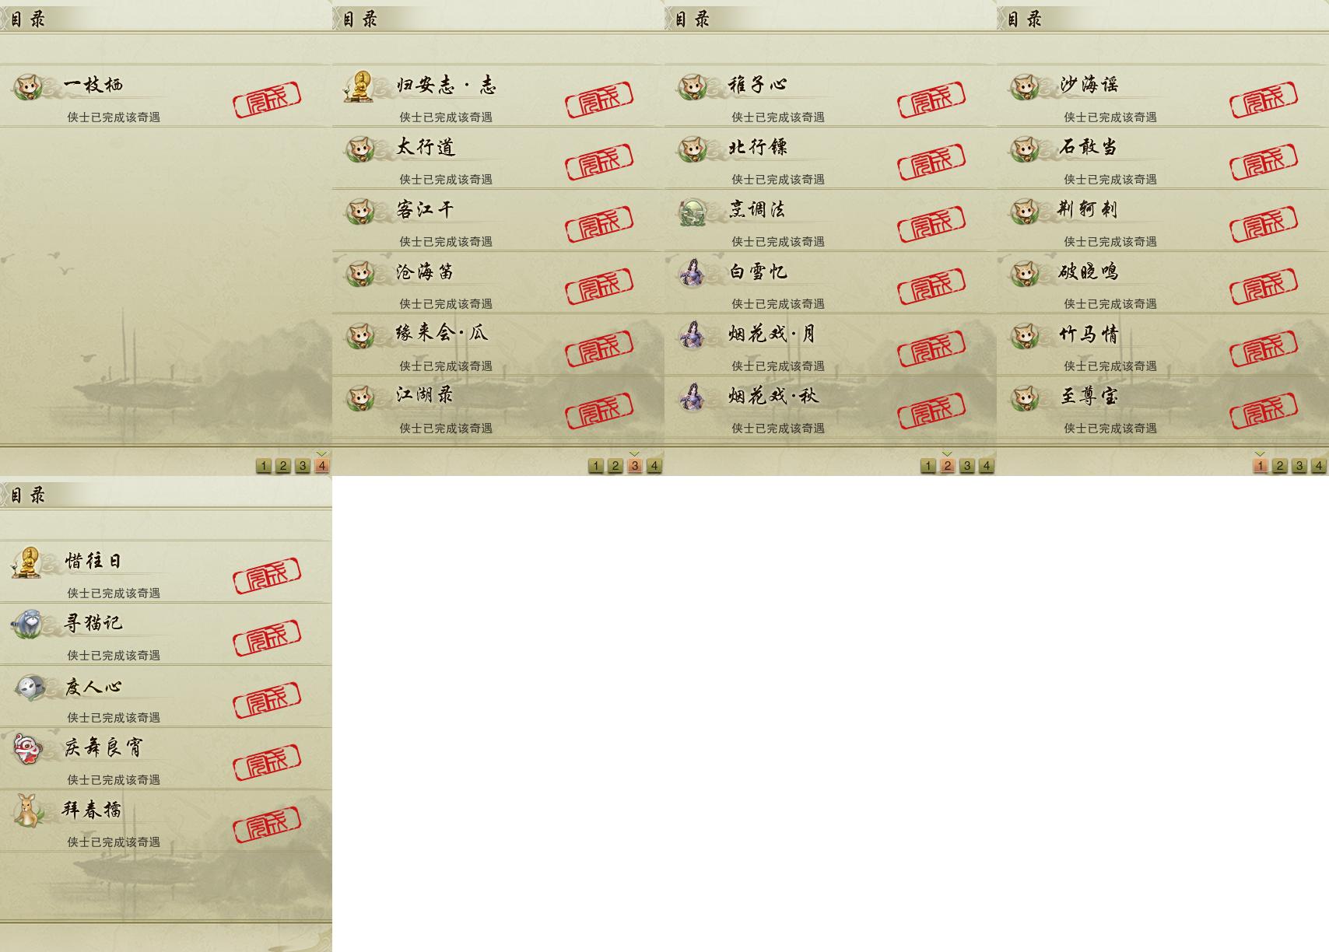Go to page 2 in the 沙海谣 panel
This screenshot has height=952, width=1329.
pos(1279,466)
